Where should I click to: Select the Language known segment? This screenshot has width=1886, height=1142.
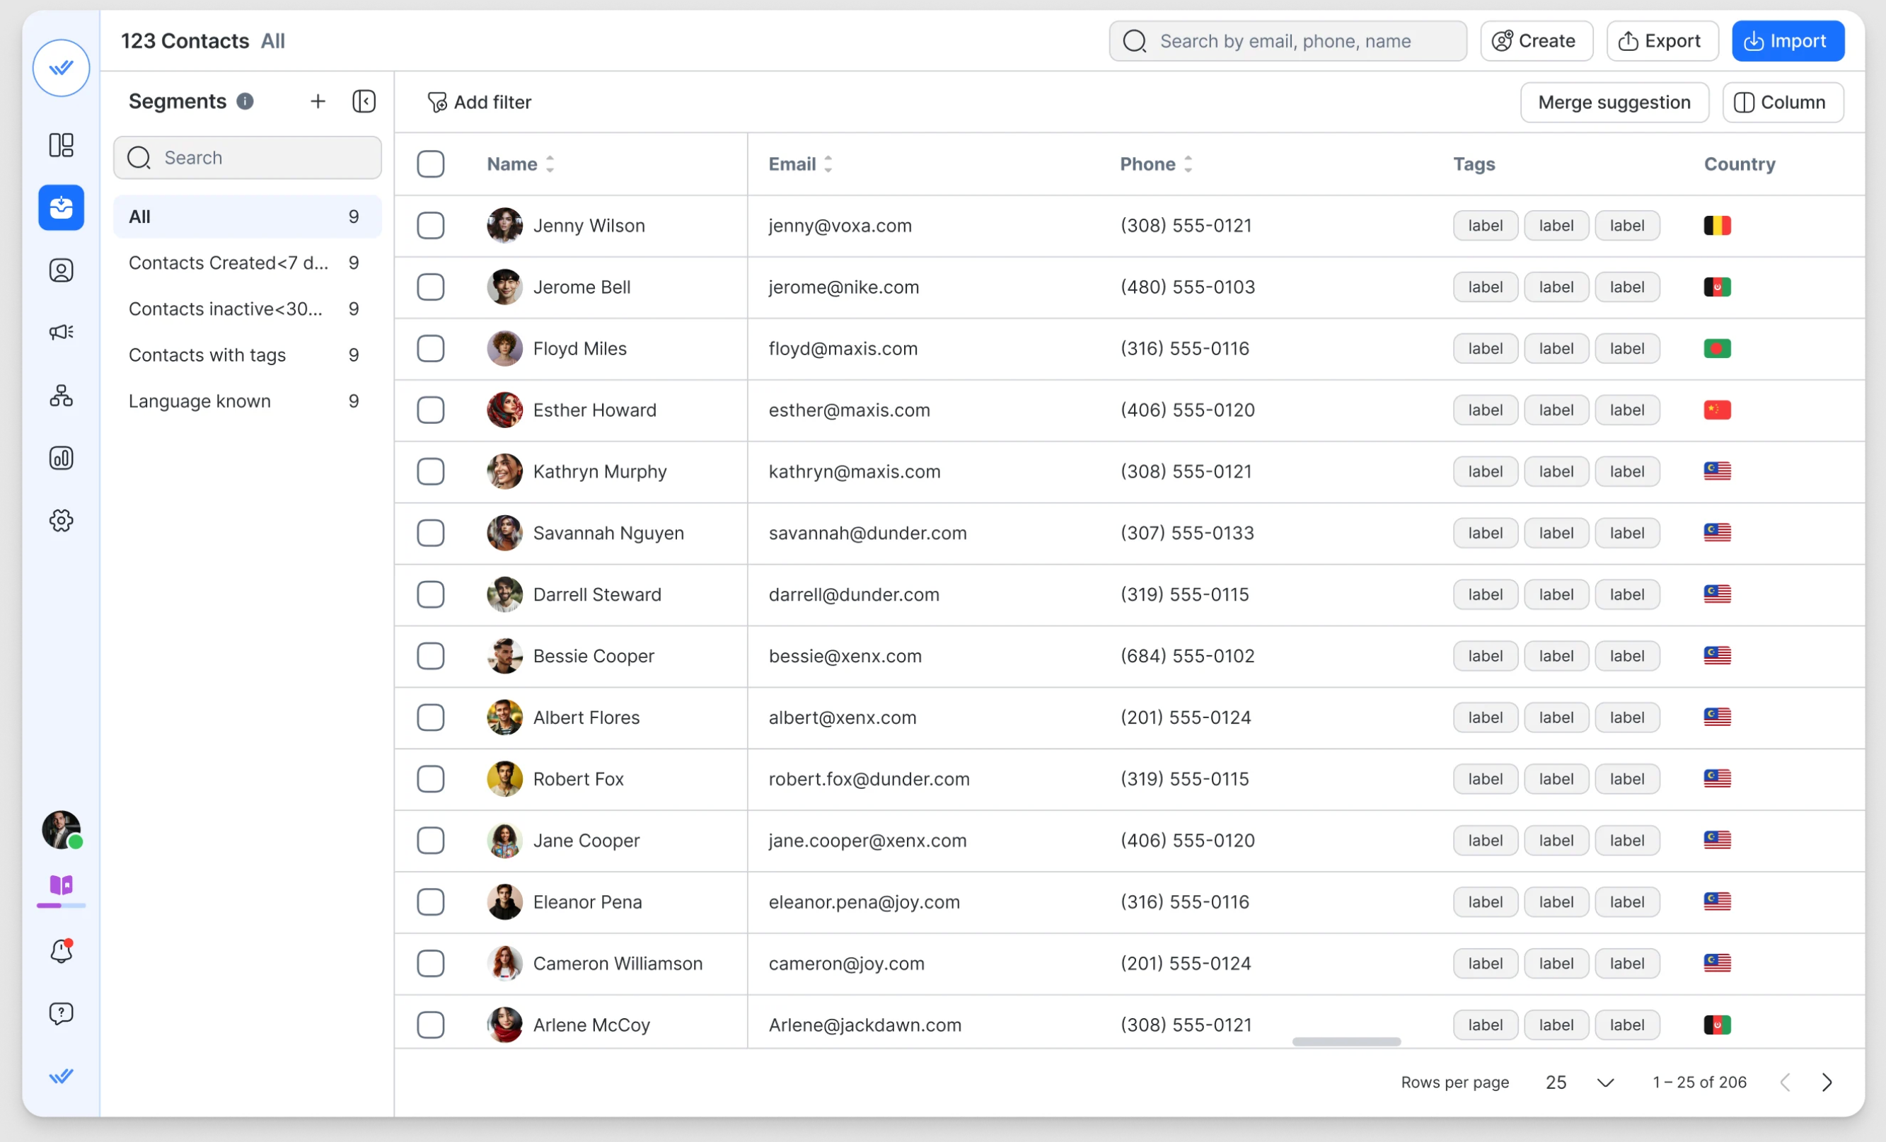click(247, 401)
